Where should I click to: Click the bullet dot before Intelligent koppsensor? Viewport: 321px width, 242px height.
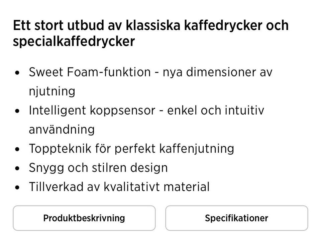(17, 111)
